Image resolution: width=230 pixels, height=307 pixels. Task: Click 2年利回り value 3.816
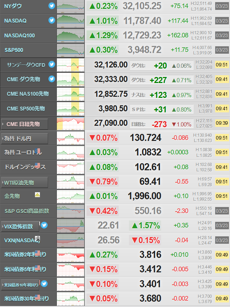click(151, 254)
